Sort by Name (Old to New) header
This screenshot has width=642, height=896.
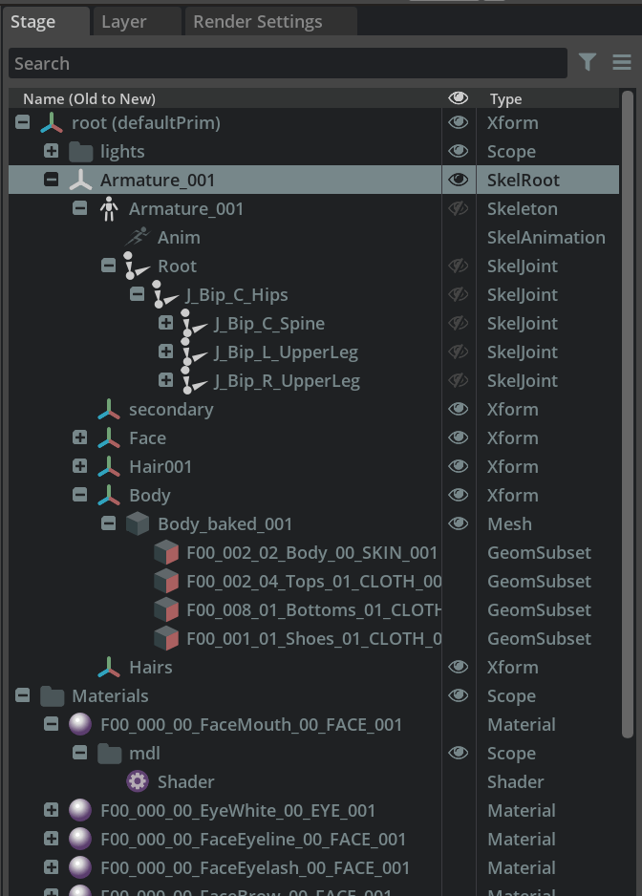[89, 99]
